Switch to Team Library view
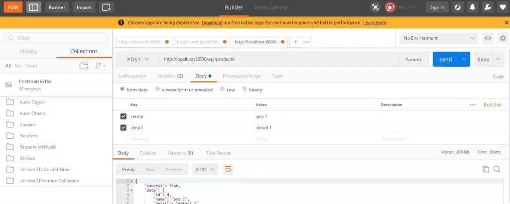The width and height of the screenshot is (510, 204). pyautogui.click(x=270, y=7)
